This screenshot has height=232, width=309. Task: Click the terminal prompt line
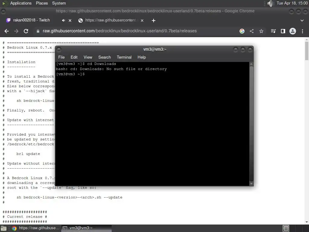tap(70, 74)
